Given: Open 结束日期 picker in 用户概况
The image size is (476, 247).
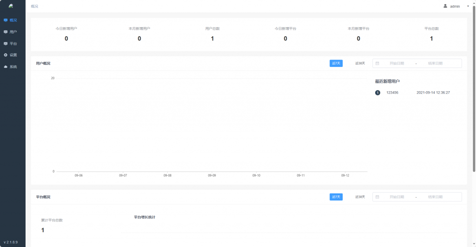Looking at the screenshot, I should 435,63.
